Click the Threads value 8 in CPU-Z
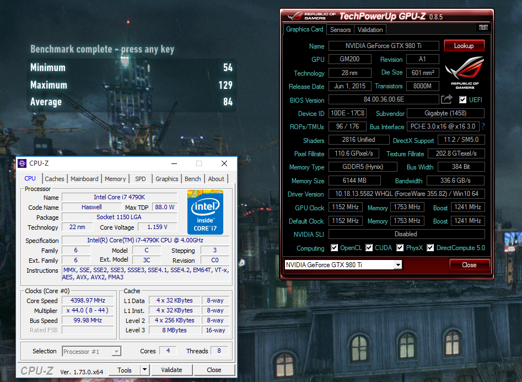522x382 pixels. coord(219,351)
